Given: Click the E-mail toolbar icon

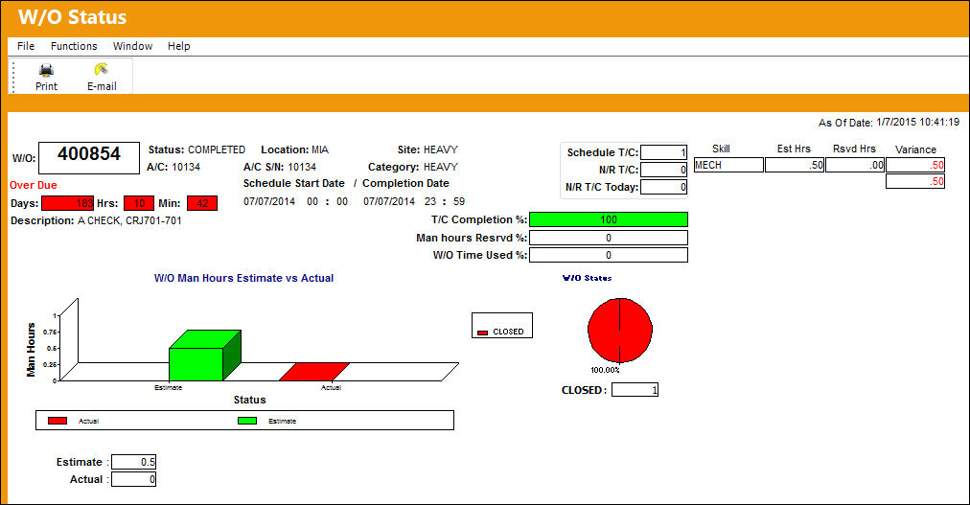Looking at the screenshot, I should [x=102, y=69].
